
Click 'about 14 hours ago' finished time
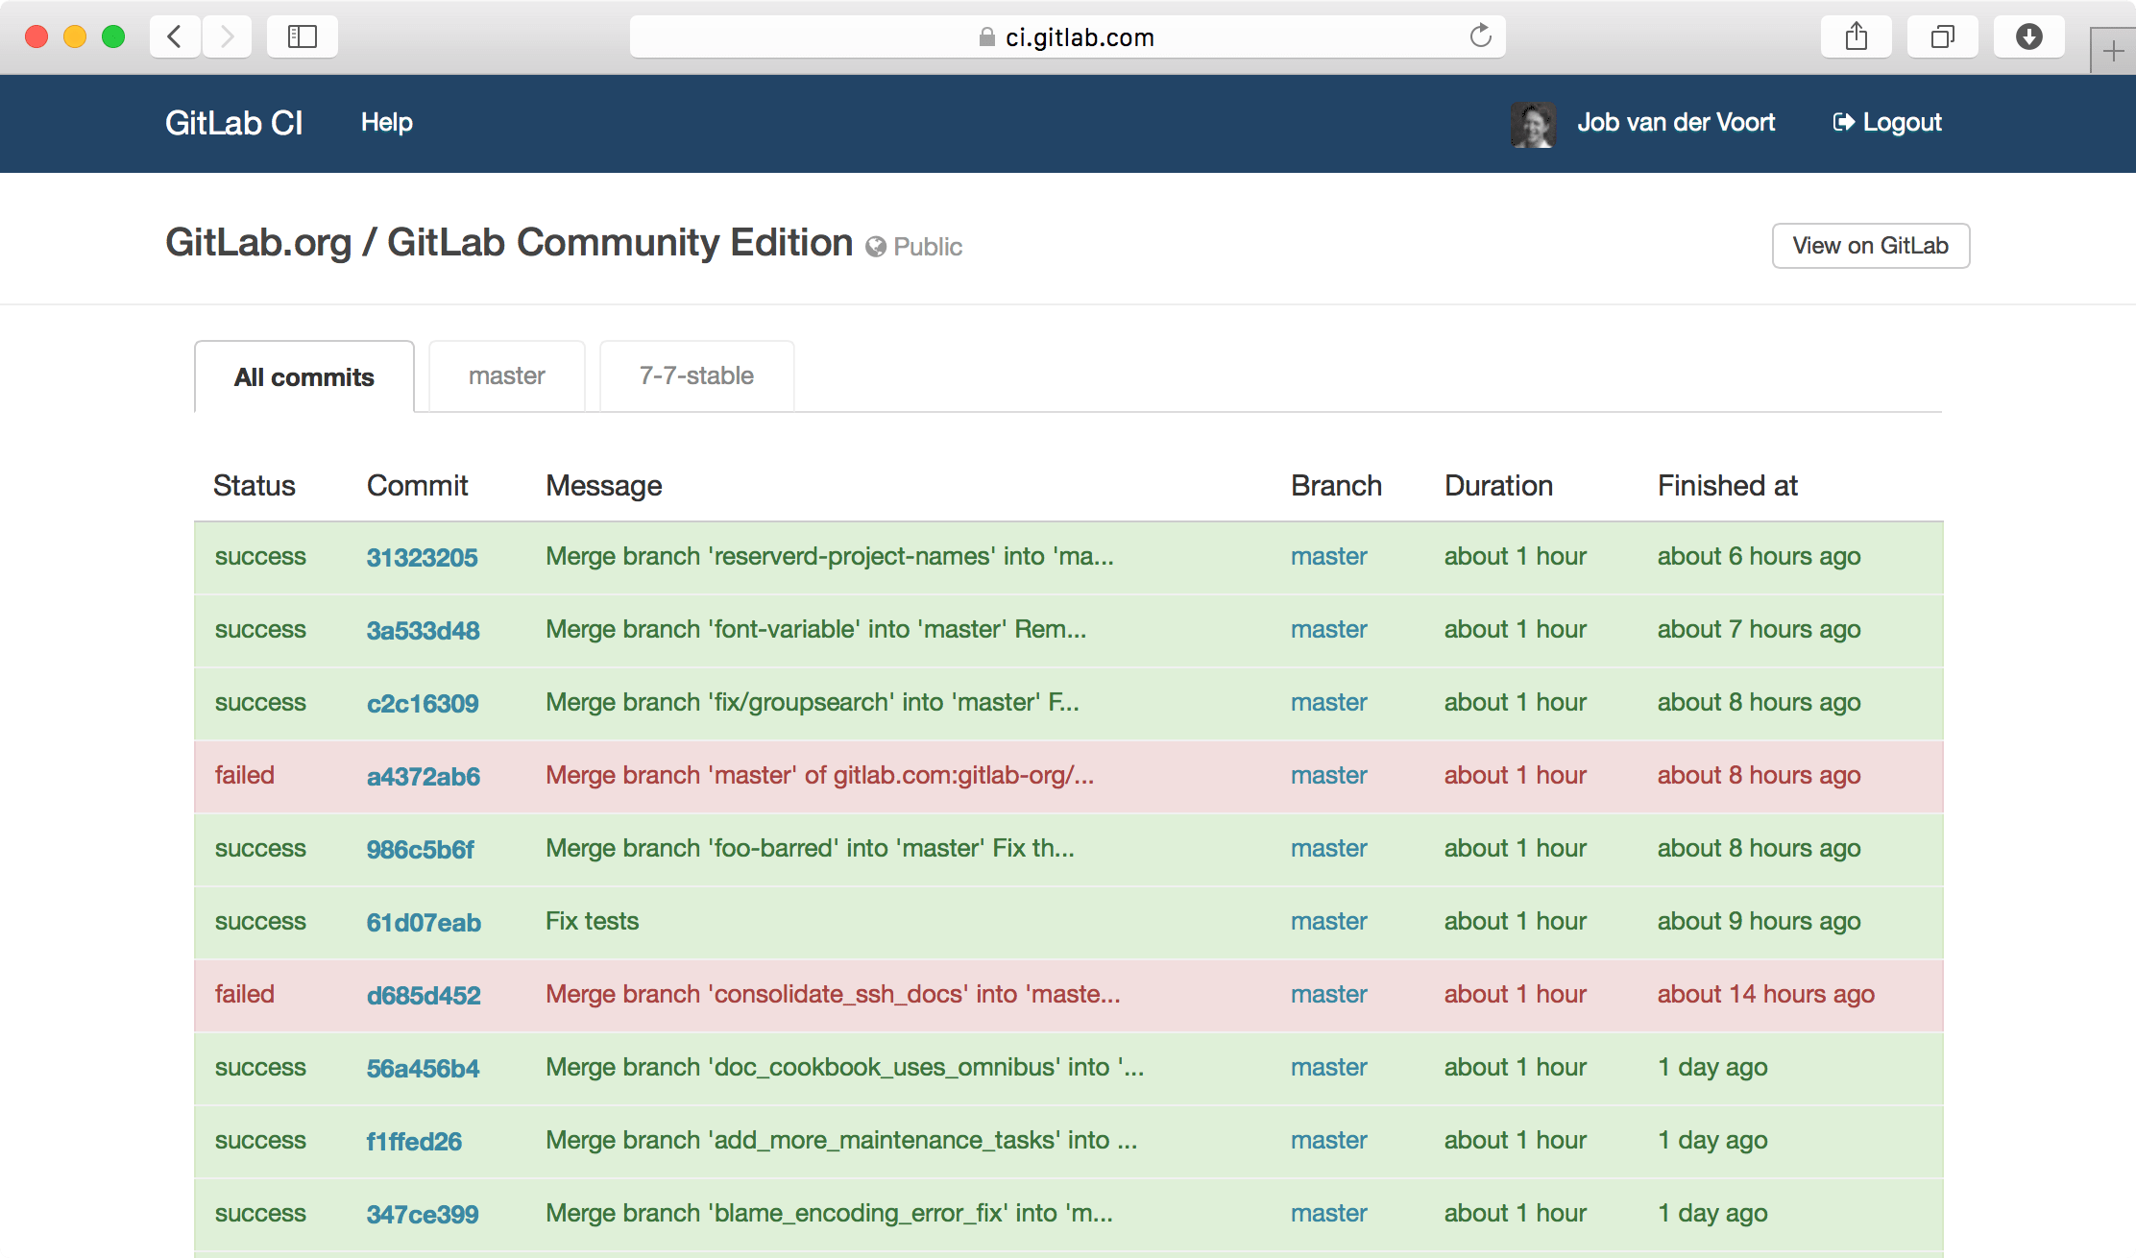click(1765, 995)
